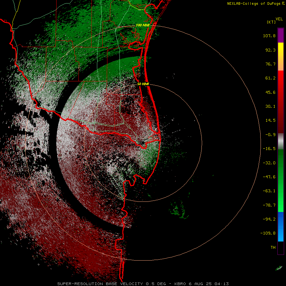
Task: Click the 6 AUG 25 date text
Action: pyautogui.click(x=200, y=284)
